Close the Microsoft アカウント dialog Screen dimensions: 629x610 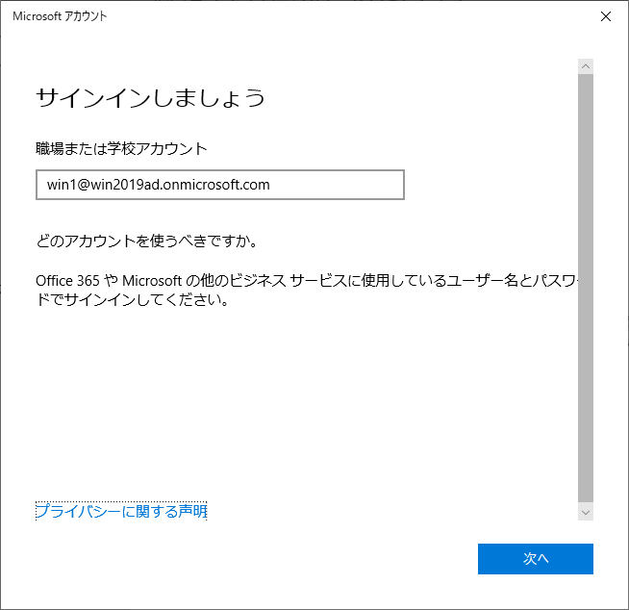(x=605, y=16)
